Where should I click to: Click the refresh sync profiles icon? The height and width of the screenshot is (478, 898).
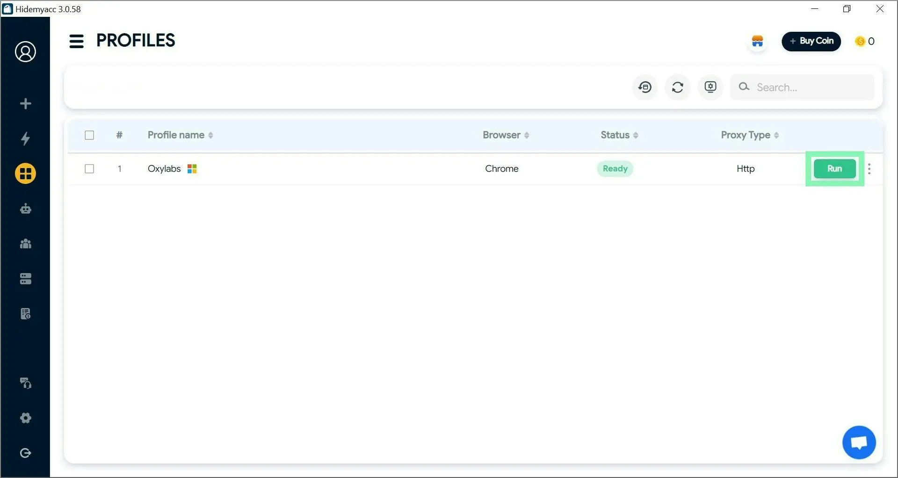(x=677, y=87)
